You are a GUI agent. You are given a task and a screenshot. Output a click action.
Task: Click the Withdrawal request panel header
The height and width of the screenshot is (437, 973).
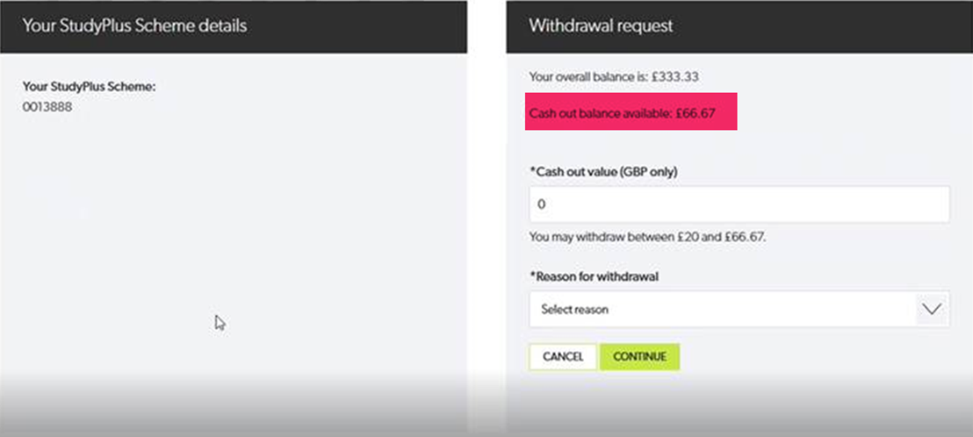(x=739, y=26)
